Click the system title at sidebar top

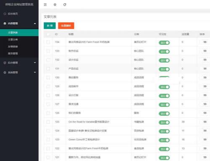coord(19,5)
